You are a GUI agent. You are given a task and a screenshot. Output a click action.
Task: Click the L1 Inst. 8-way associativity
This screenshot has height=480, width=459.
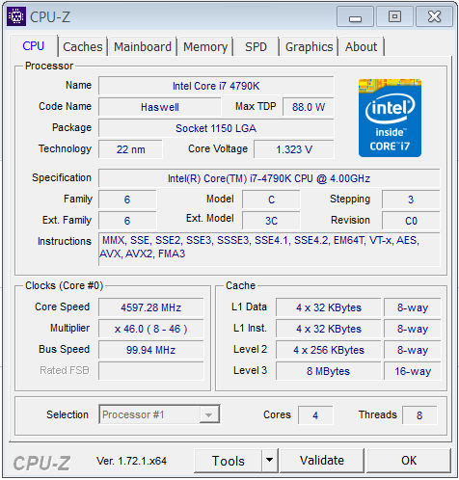413,329
